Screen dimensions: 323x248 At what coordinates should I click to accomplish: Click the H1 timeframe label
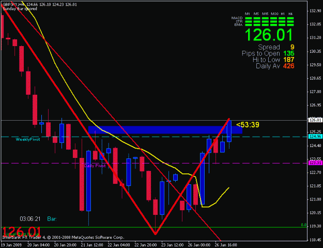pyautogui.click(x=283, y=14)
